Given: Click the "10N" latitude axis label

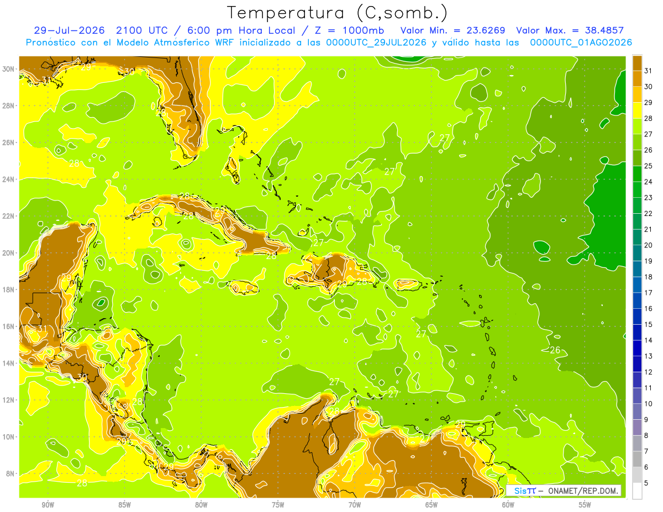Looking at the screenshot, I should pos(8,437).
